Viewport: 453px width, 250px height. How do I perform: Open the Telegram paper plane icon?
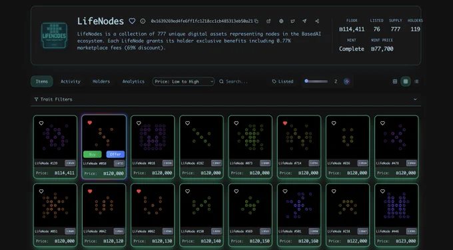[304, 21]
